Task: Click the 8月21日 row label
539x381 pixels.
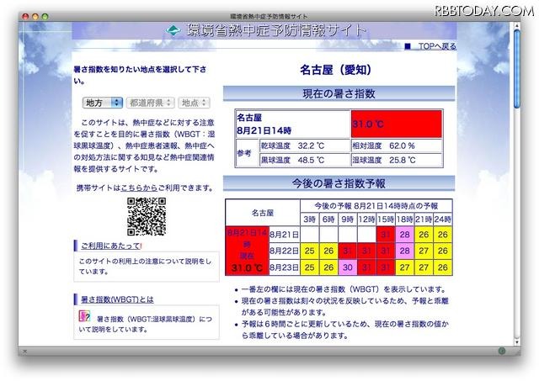Action: point(285,235)
